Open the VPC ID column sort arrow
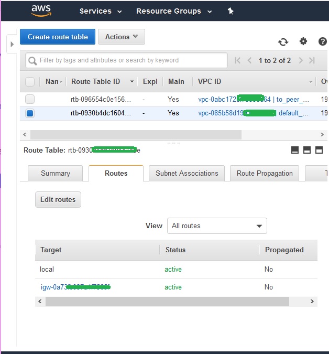Viewport: 329px width, 354px height. point(311,82)
